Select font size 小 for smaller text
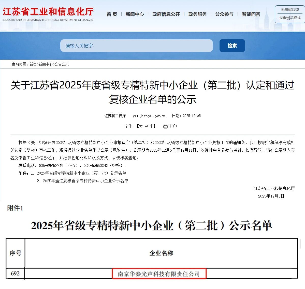 (x=151, y=126)
